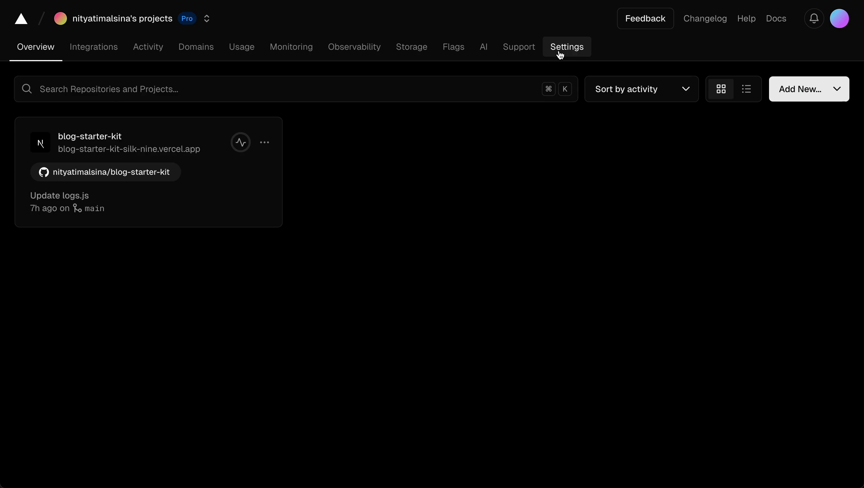The width and height of the screenshot is (864, 488).
Task: Click the Search Repositories and Projects field
Action: (134, 89)
